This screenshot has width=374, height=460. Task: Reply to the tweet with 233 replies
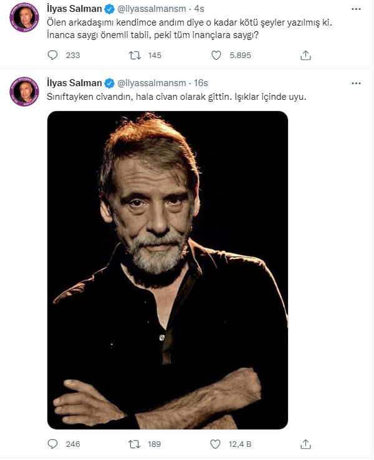pyautogui.click(x=53, y=56)
